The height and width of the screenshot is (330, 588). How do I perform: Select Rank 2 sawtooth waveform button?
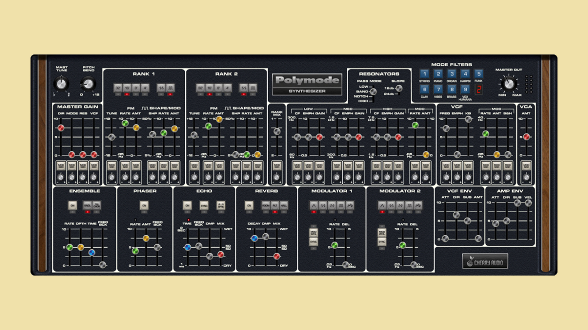243,88
